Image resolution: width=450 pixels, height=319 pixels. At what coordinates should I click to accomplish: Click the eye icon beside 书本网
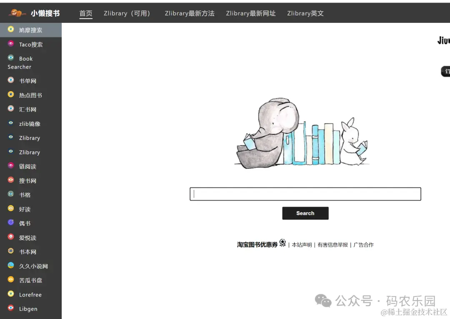10,251
